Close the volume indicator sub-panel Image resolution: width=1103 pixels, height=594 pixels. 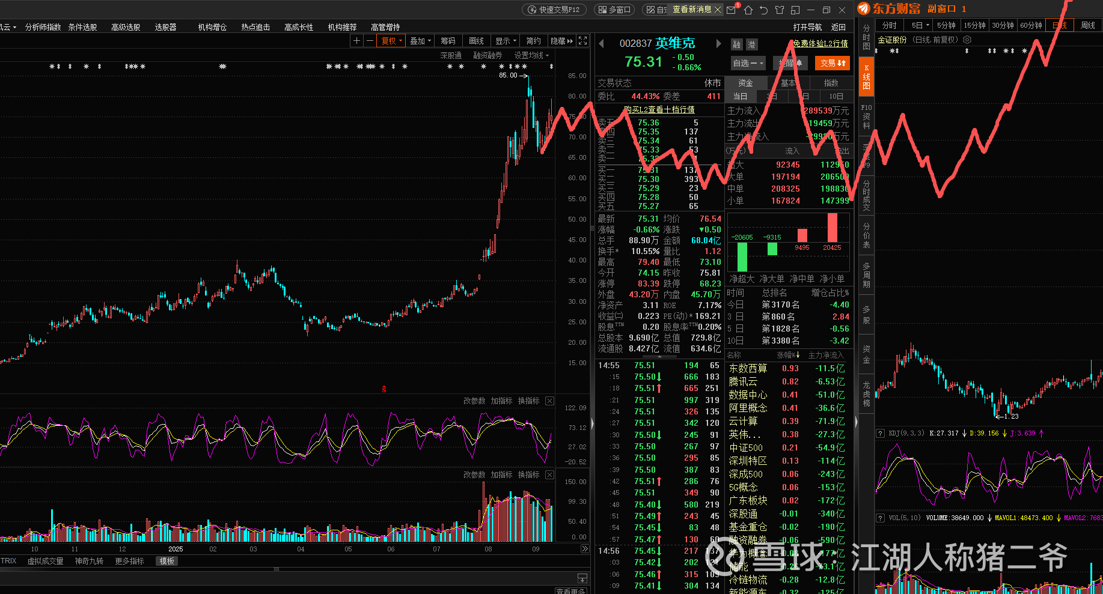tap(549, 474)
